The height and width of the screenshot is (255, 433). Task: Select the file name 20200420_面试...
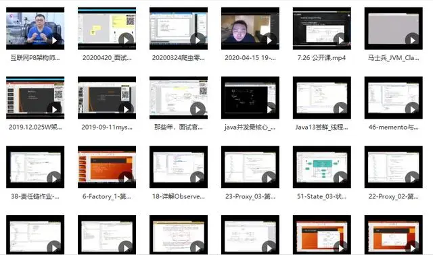tap(107, 58)
